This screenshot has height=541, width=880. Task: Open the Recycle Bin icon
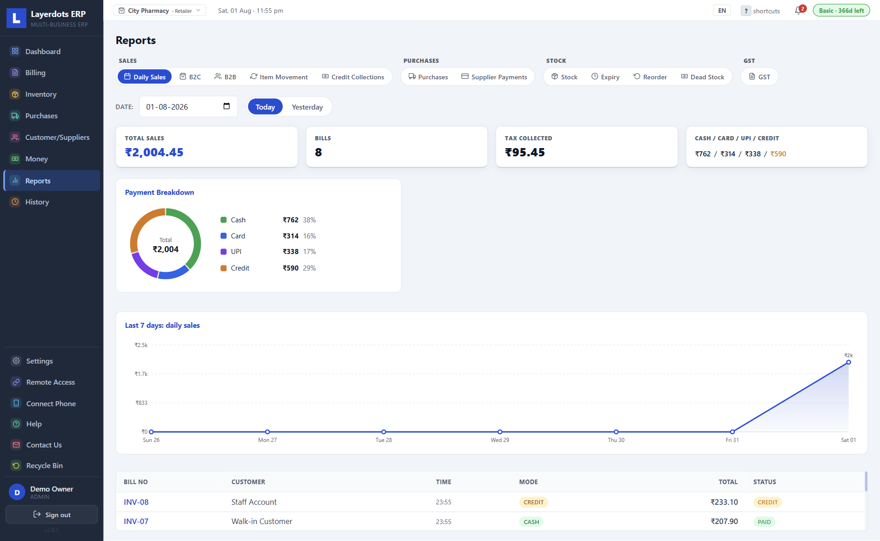[16, 465]
